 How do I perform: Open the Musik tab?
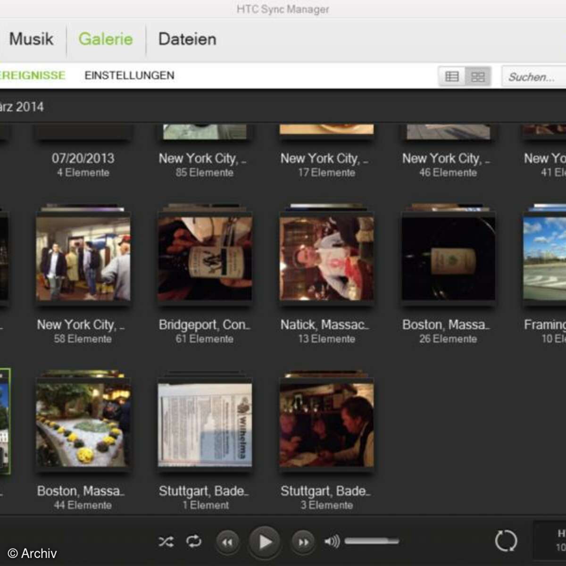(x=31, y=39)
